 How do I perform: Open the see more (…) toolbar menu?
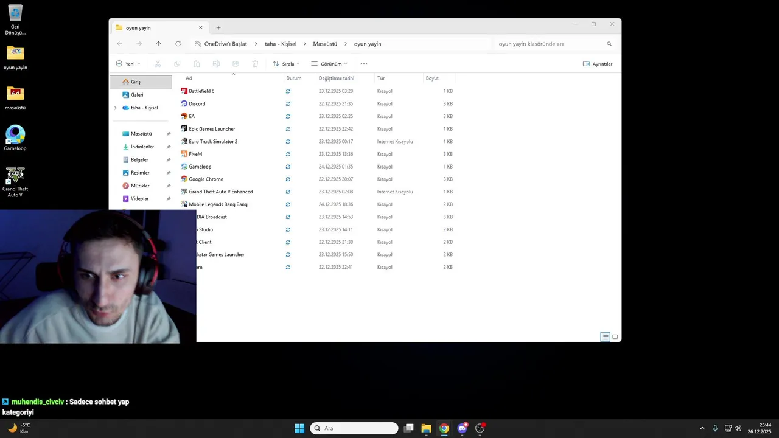click(364, 64)
